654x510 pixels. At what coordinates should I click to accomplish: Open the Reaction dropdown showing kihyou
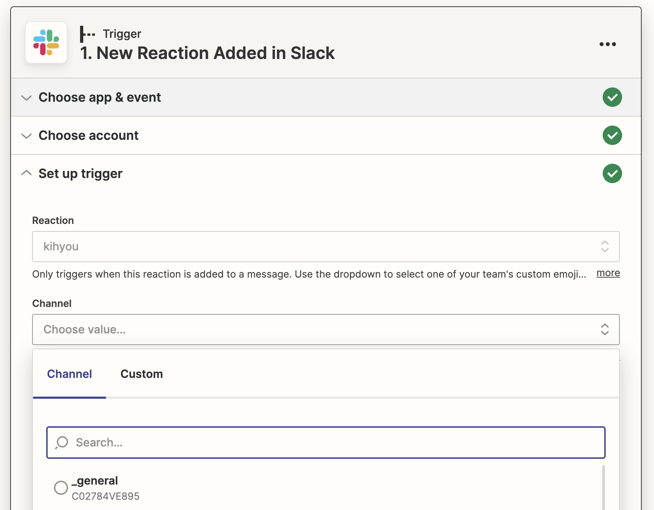coord(326,247)
